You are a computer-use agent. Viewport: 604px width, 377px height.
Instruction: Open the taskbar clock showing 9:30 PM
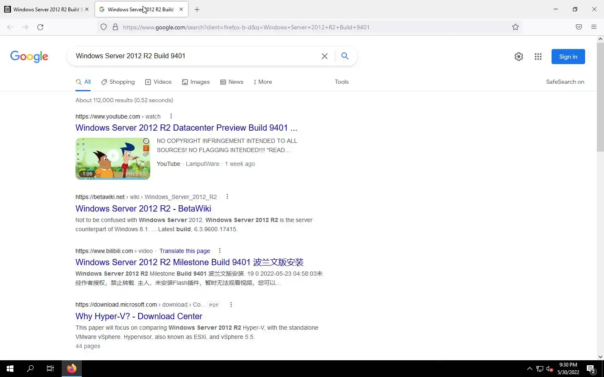point(568,369)
